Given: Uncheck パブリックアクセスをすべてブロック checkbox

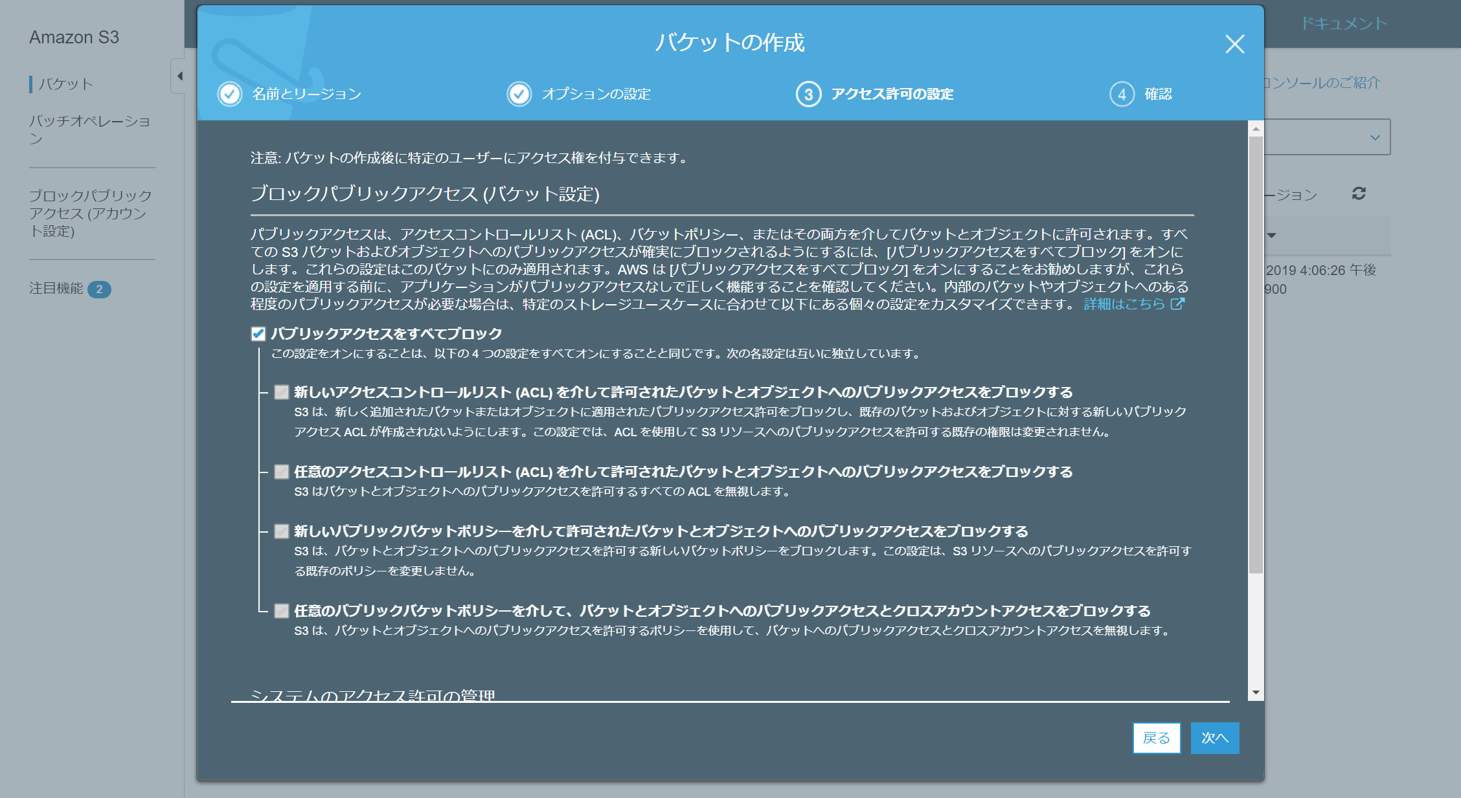Looking at the screenshot, I should tap(258, 334).
